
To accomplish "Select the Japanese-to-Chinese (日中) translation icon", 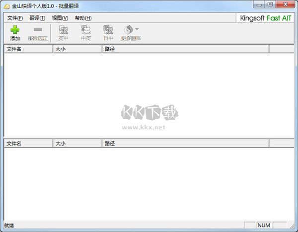I will [x=108, y=30].
